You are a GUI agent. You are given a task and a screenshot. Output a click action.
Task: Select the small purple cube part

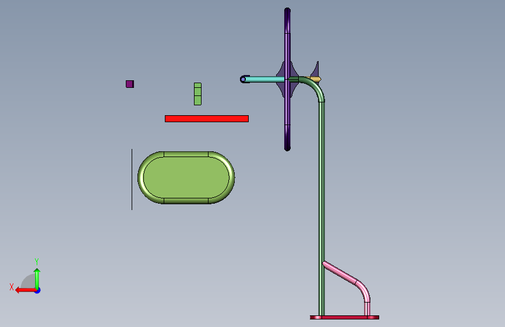[x=130, y=84]
